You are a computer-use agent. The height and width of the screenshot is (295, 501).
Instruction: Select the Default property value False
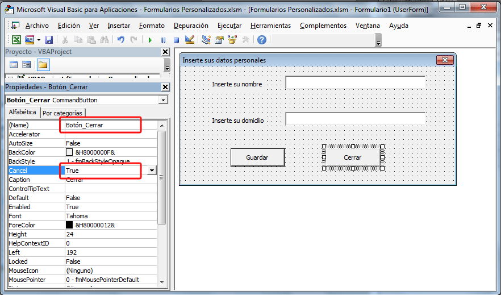pyautogui.click(x=111, y=198)
